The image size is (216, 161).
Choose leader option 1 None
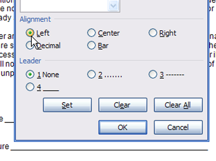click(30, 74)
